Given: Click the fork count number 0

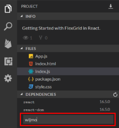Looking at the screenshot, I should tap(46, 38).
